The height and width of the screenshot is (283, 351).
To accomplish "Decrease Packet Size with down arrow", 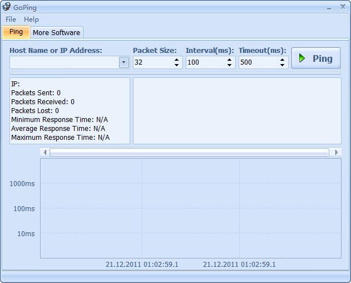I will [177, 65].
